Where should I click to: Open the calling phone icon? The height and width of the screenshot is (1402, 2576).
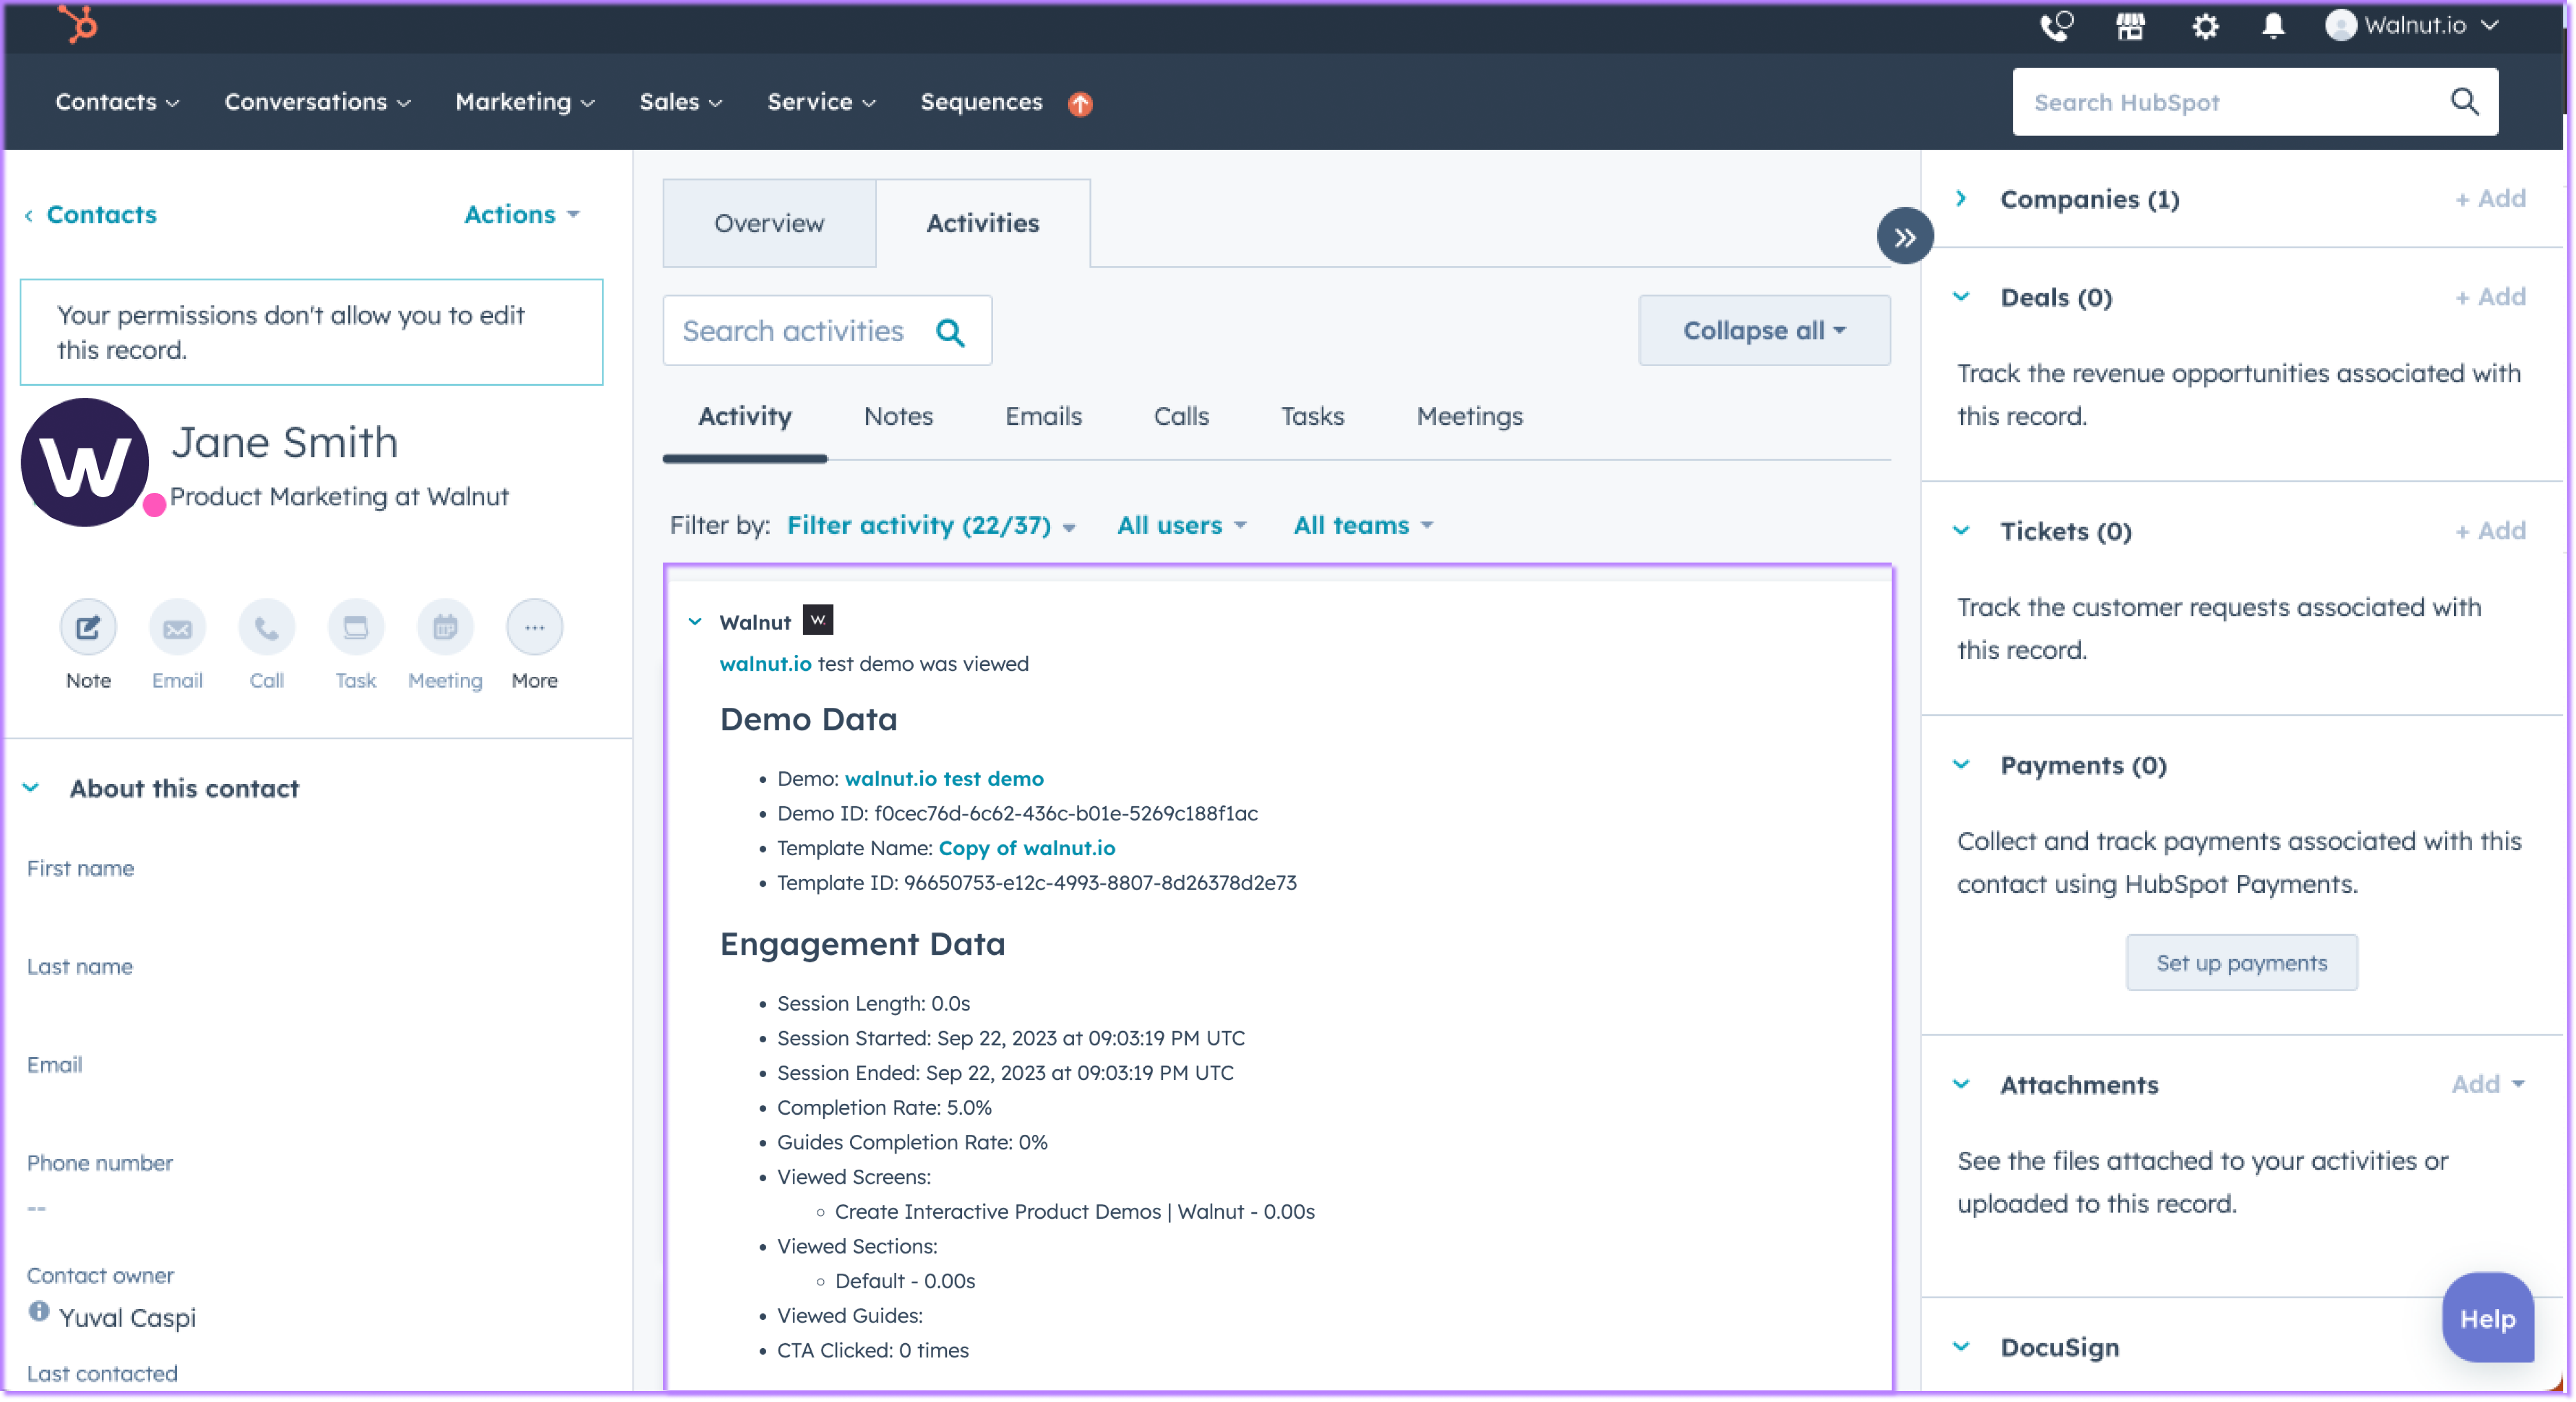[x=2056, y=25]
